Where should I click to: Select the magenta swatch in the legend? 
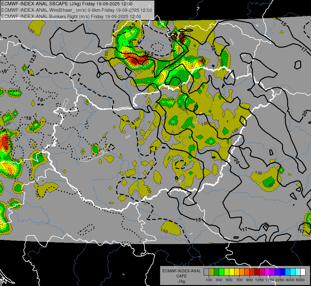click(x=267, y=272)
